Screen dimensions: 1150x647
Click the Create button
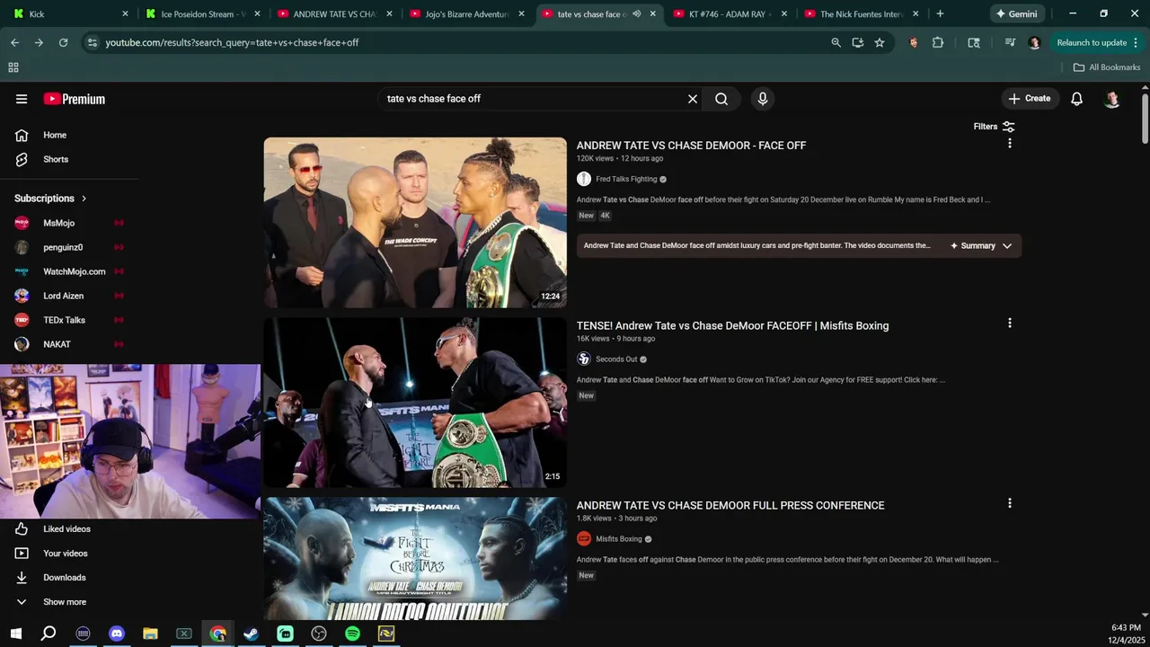tap(1029, 99)
